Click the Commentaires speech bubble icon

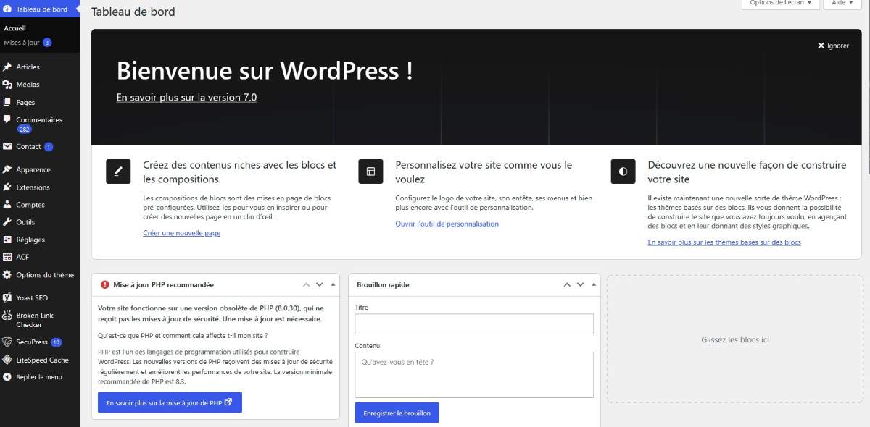click(7, 119)
